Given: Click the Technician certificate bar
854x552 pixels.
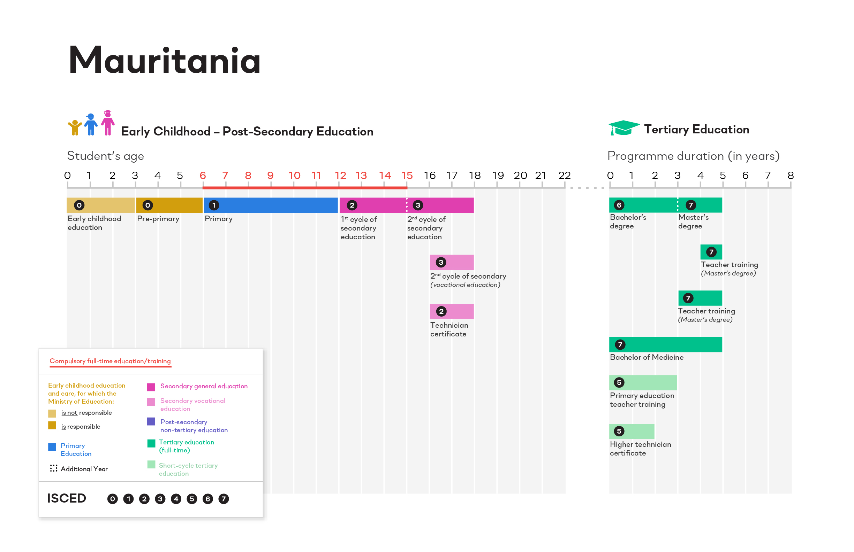Looking at the screenshot, I should tap(452, 311).
